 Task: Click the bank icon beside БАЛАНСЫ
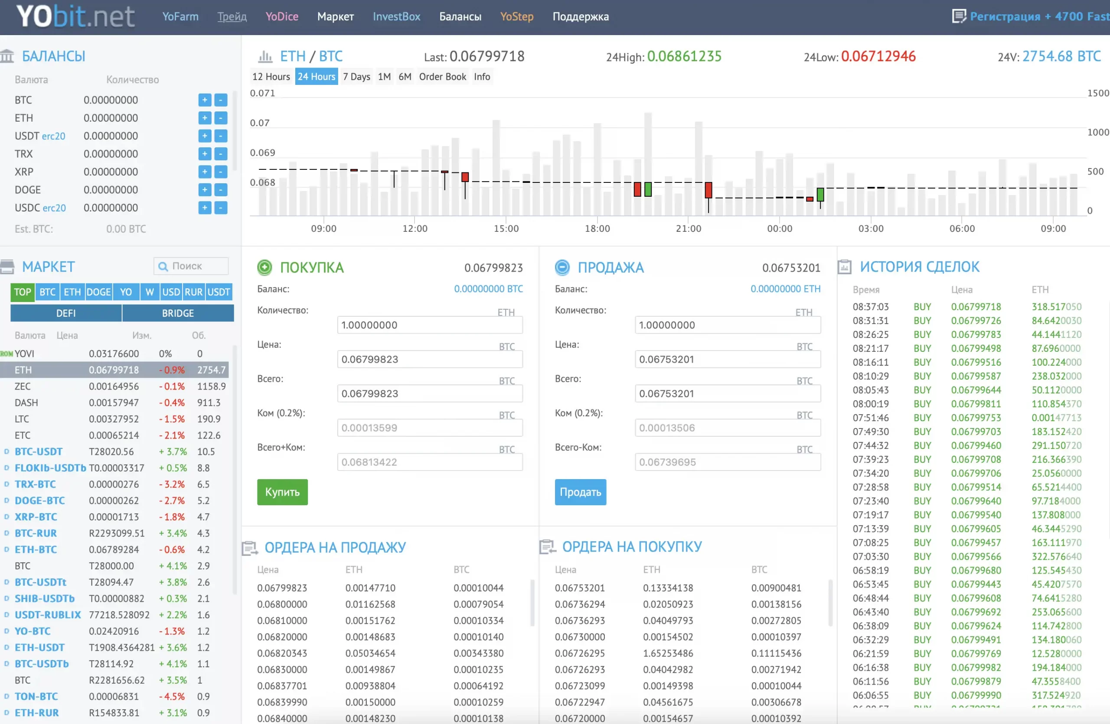7,56
